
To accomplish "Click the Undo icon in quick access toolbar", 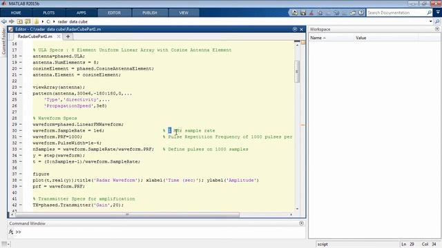I will [x=336, y=12].
